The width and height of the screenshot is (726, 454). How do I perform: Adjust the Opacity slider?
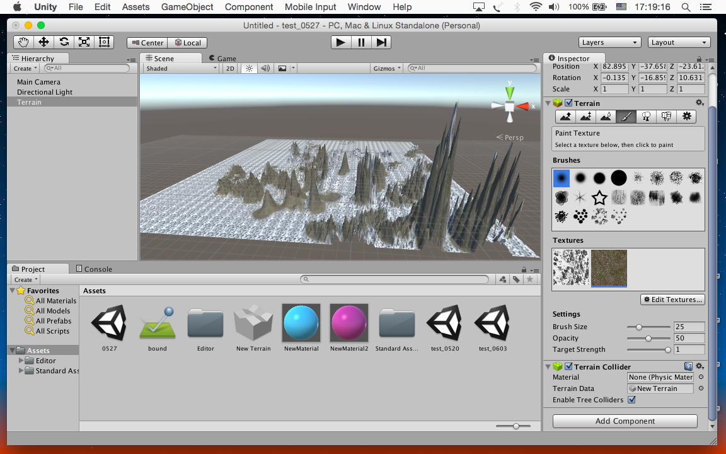[x=648, y=339]
